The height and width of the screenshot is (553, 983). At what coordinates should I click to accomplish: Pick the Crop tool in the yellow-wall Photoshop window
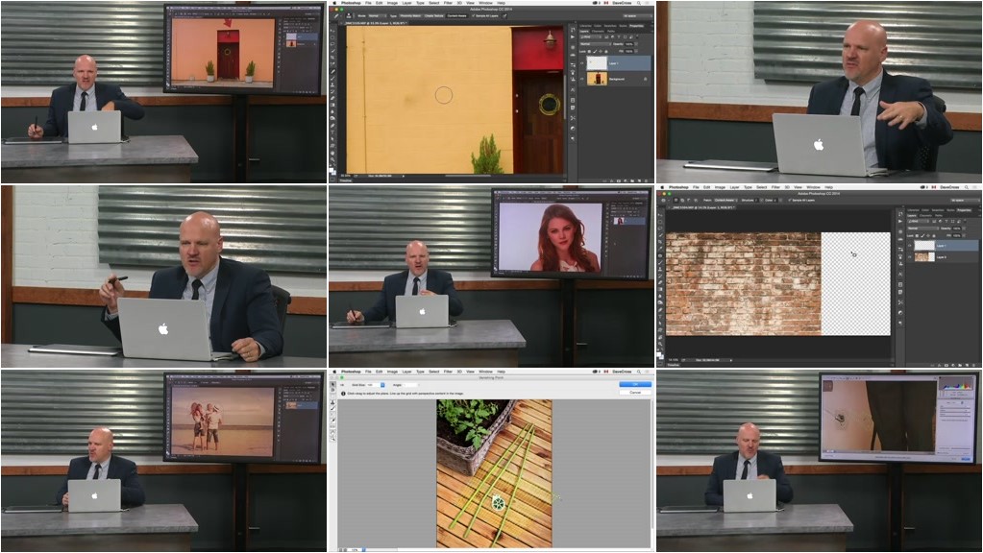[x=332, y=58]
